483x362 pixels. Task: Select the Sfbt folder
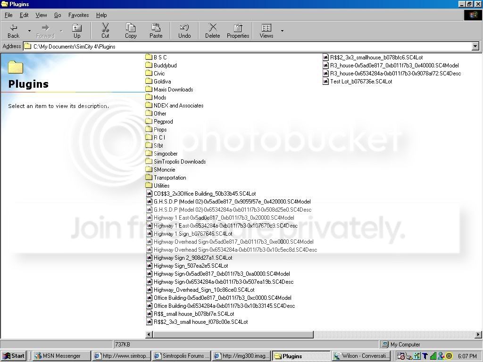click(154, 145)
